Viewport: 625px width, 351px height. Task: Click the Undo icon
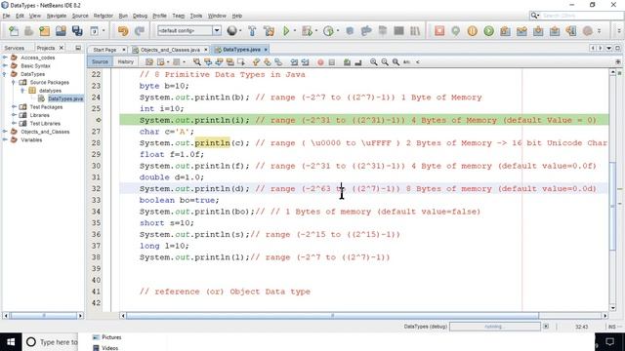pyautogui.click(x=123, y=31)
